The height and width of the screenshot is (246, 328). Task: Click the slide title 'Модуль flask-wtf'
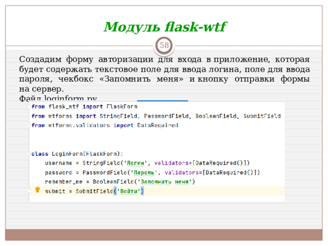(165, 27)
